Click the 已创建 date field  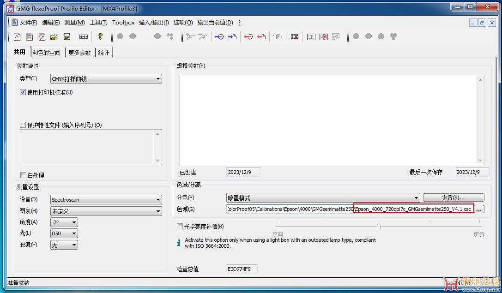pyautogui.click(x=243, y=172)
